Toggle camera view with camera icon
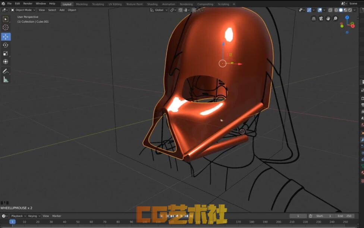Viewport: 364px width, 228px height. click(x=321, y=19)
